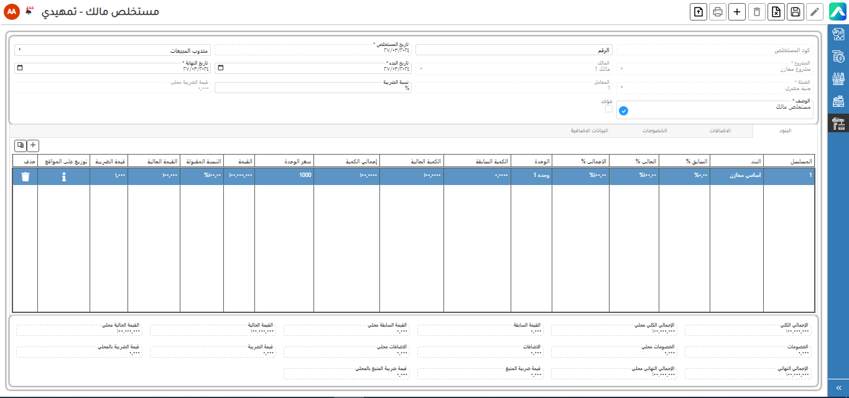
Task: Open the تاريخ النهاية calendar picker
Action: [19, 68]
